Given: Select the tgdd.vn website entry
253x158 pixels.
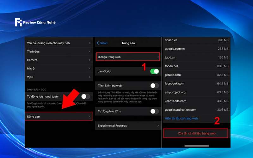Looking at the screenshot, I should tap(196, 58).
